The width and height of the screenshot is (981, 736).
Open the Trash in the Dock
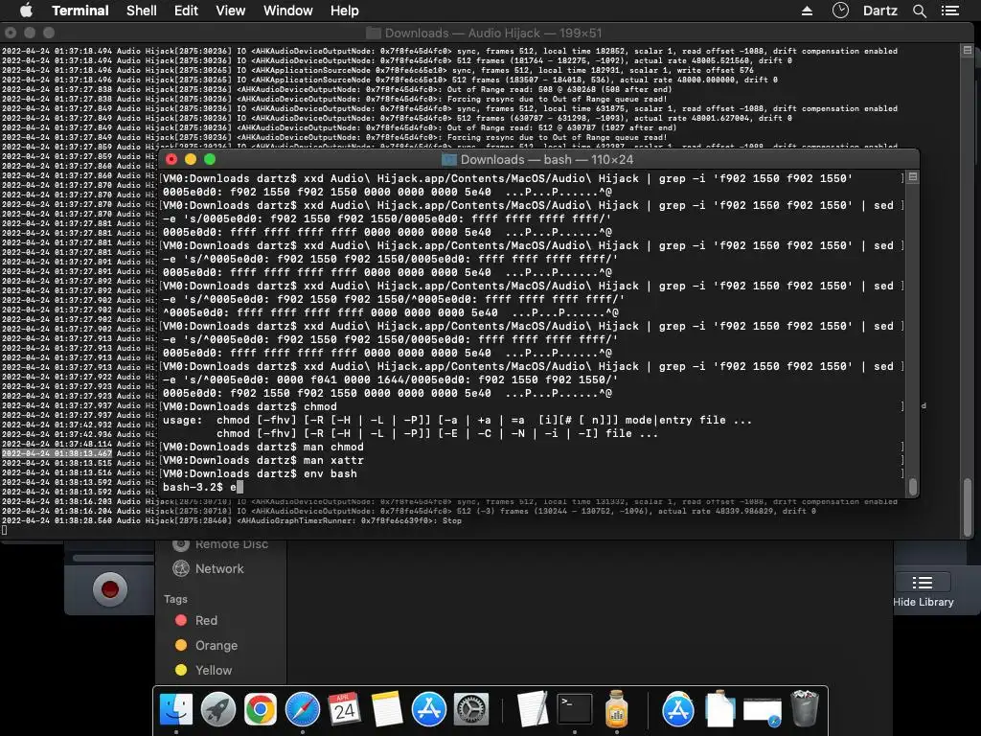coord(805,709)
